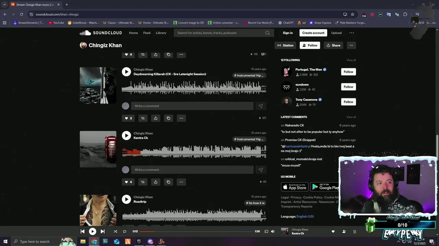Open the YouTube bookmark
Viewport: 439px width, 246px height.
[56, 23]
